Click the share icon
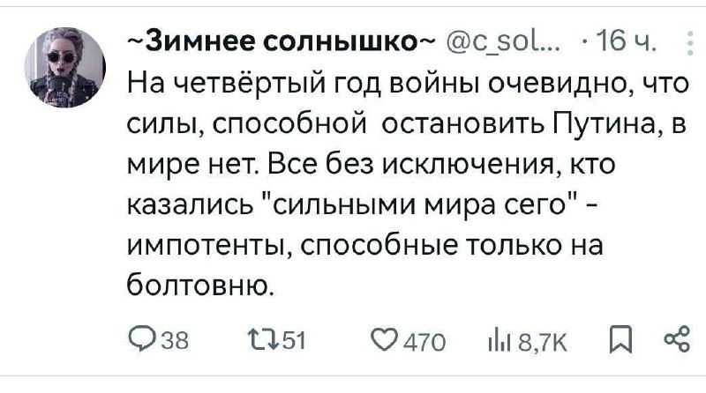The height and width of the screenshot is (393, 706). [x=678, y=336]
